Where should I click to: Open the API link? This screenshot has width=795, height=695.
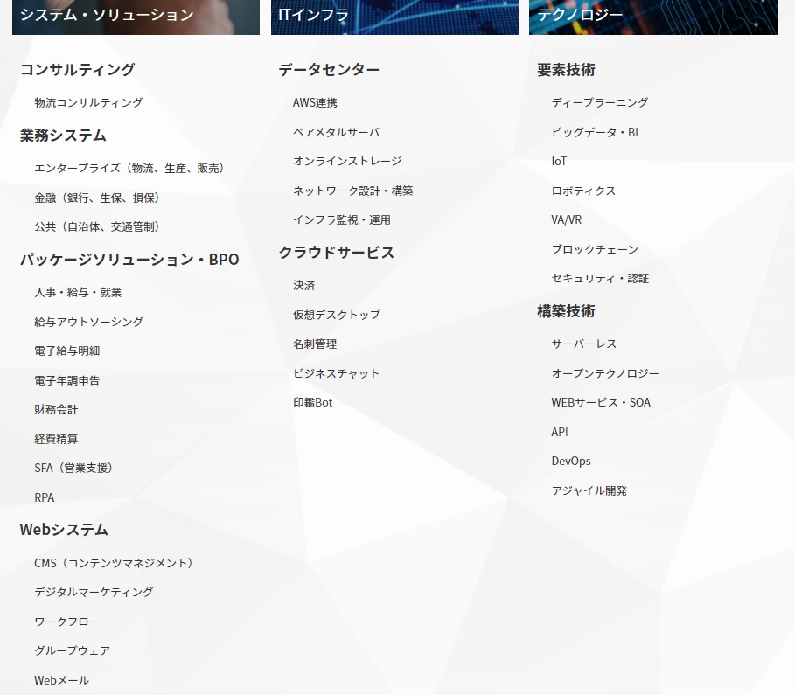point(560,432)
